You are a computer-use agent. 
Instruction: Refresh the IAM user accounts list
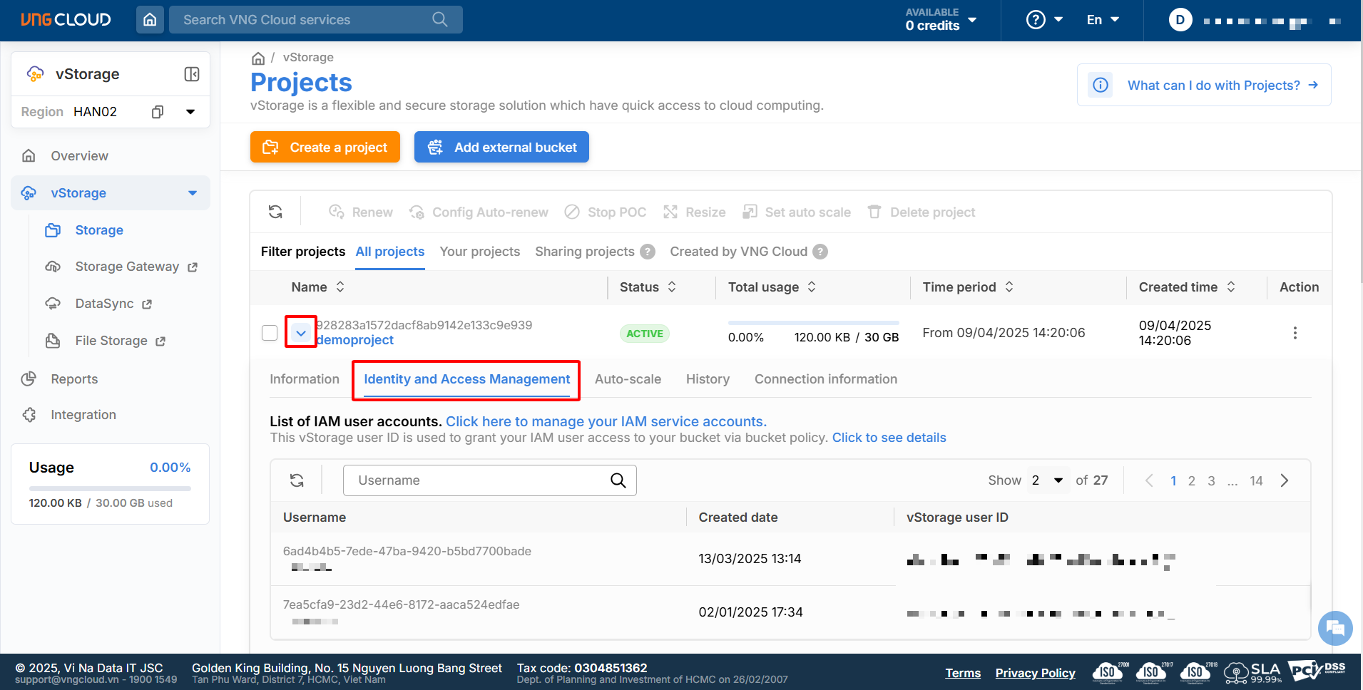[297, 480]
